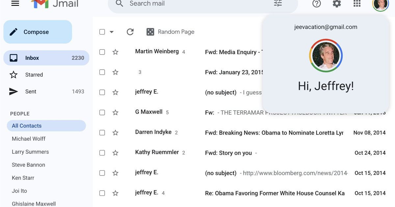Select Larry Summers in contacts list
This screenshot has height=207, width=395.
pos(30,152)
